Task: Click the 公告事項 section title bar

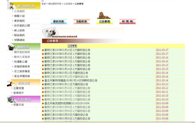Action: click(82, 41)
